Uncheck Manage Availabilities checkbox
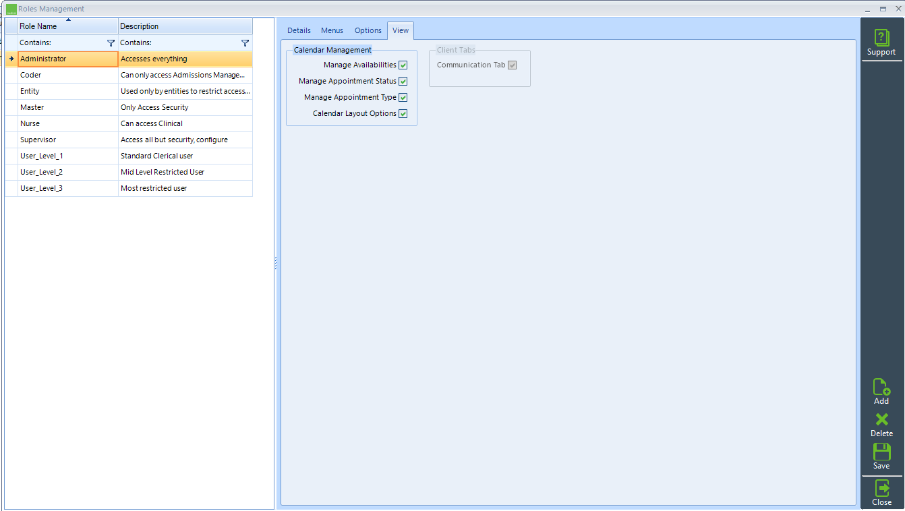 click(x=403, y=65)
